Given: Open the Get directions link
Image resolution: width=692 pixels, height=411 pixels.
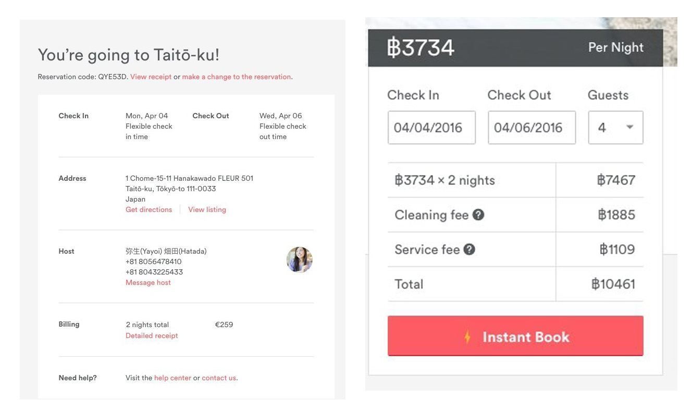Looking at the screenshot, I should (x=149, y=209).
